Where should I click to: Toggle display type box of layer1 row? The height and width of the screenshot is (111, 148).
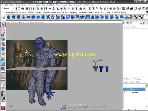pyautogui.click(x=128, y=89)
